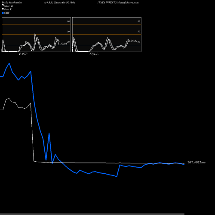Image resolution: width=215 pixels, height=215 pixels.
Task: Click the 19.98 value in FAST chart
Action: [64, 44]
